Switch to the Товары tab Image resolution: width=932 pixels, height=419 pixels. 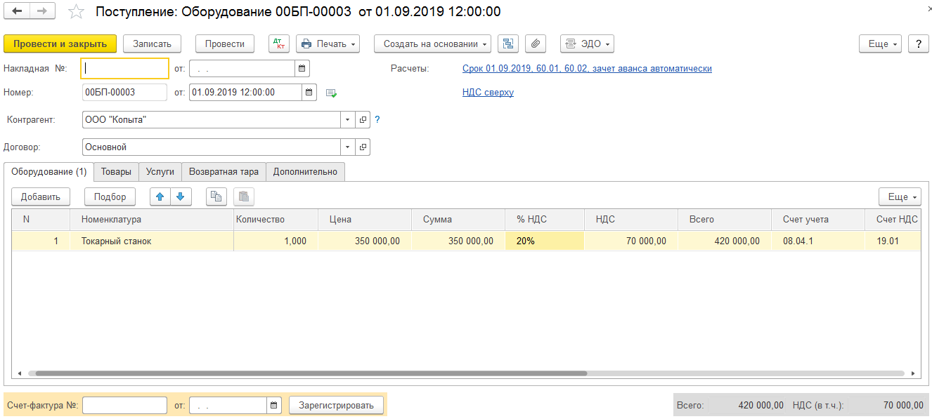[x=116, y=172]
